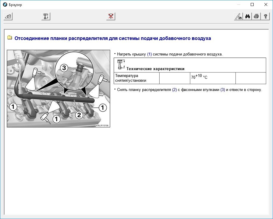Minimize the Браузер window
Viewport: 273px width, 219px height.
pyautogui.click(x=238, y=5)
